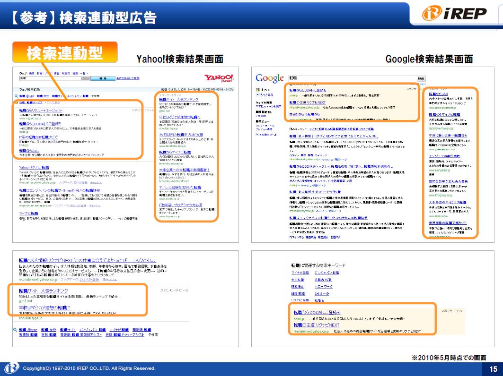Open 転職ならDODAにご登録を in Google top ads
503x376 pixels.
coord(308,90)
